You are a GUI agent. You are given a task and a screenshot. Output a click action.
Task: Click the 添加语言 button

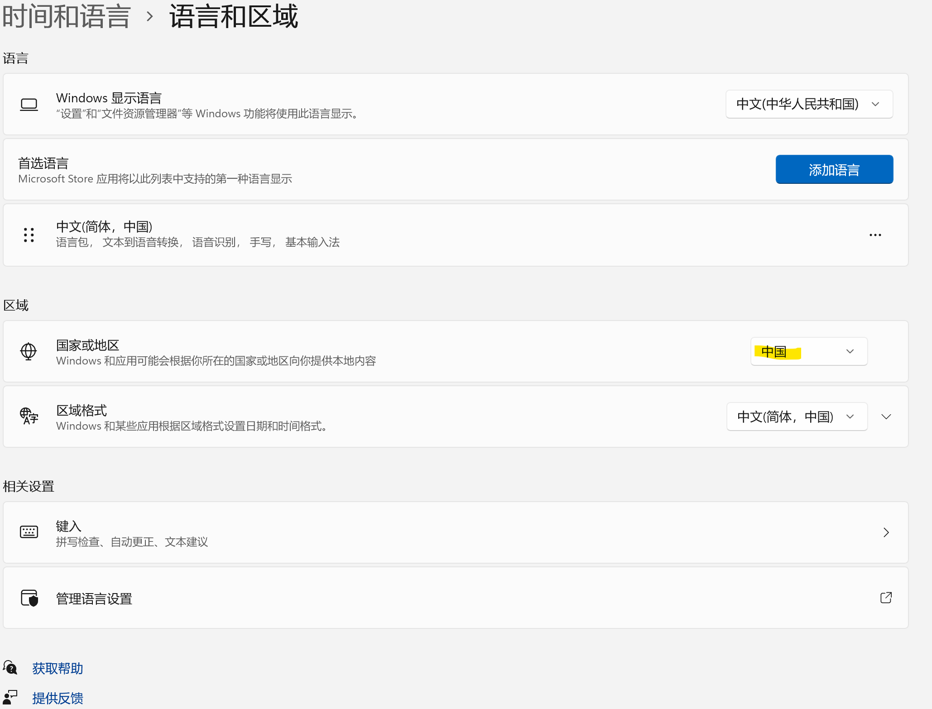point(834,169)
